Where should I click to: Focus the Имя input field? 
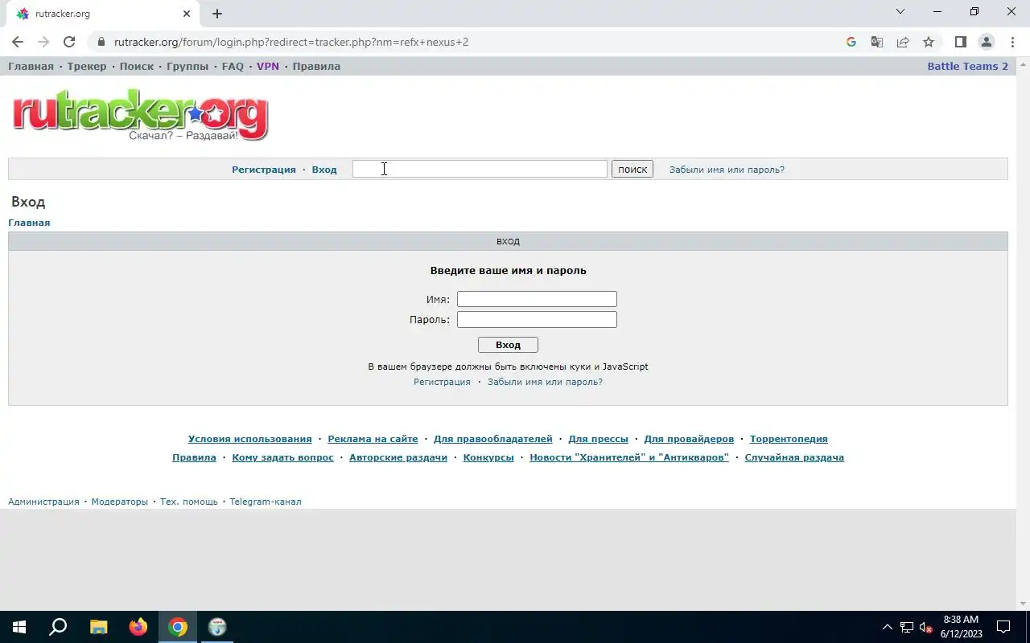coord(537,299)
